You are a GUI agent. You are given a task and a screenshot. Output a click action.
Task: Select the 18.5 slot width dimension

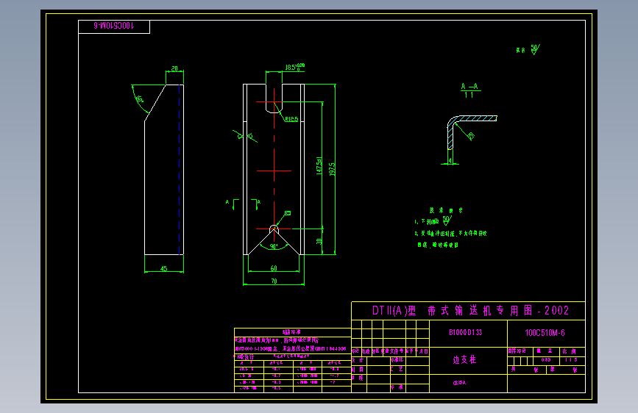294,67
